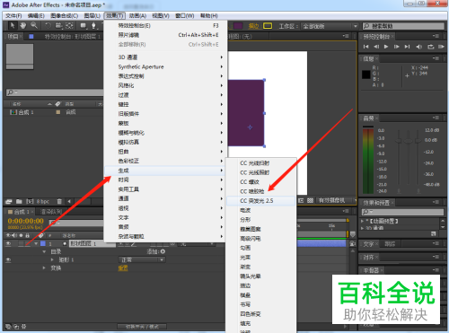Select the Zoom magnifier tool
The image size is (449, 333).
coord(34,26)
